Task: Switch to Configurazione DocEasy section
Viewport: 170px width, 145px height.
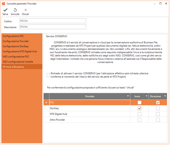Action: [x=22, y=46]
